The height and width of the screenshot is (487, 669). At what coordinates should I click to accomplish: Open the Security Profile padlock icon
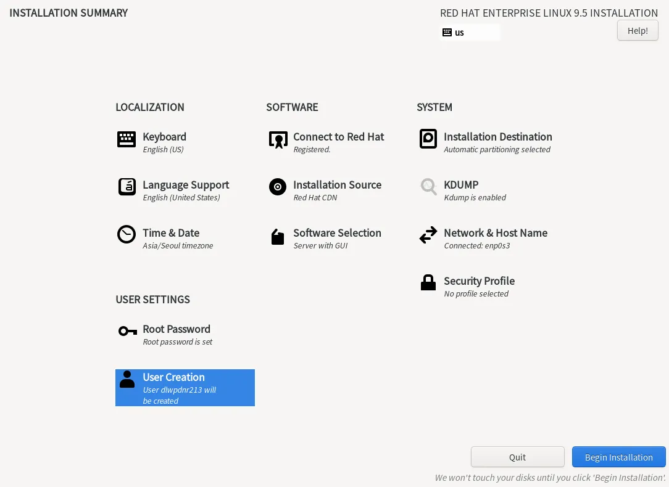pos(428,282)
